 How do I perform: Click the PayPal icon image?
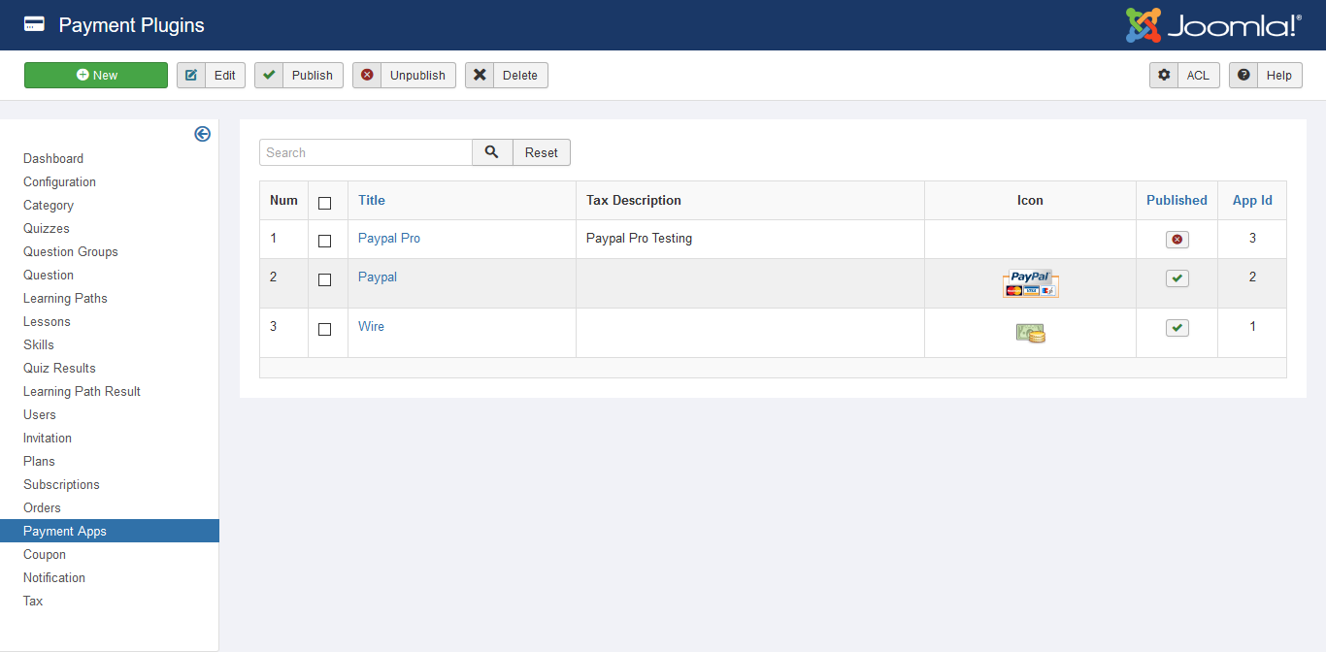[1030, 283]
